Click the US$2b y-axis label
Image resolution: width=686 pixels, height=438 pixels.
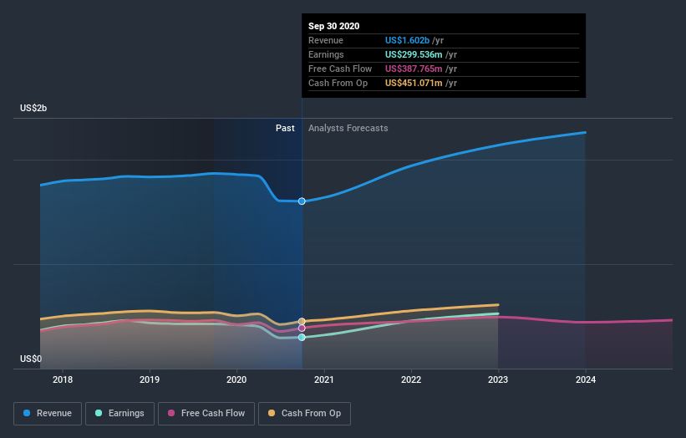(x=33, y=108)
